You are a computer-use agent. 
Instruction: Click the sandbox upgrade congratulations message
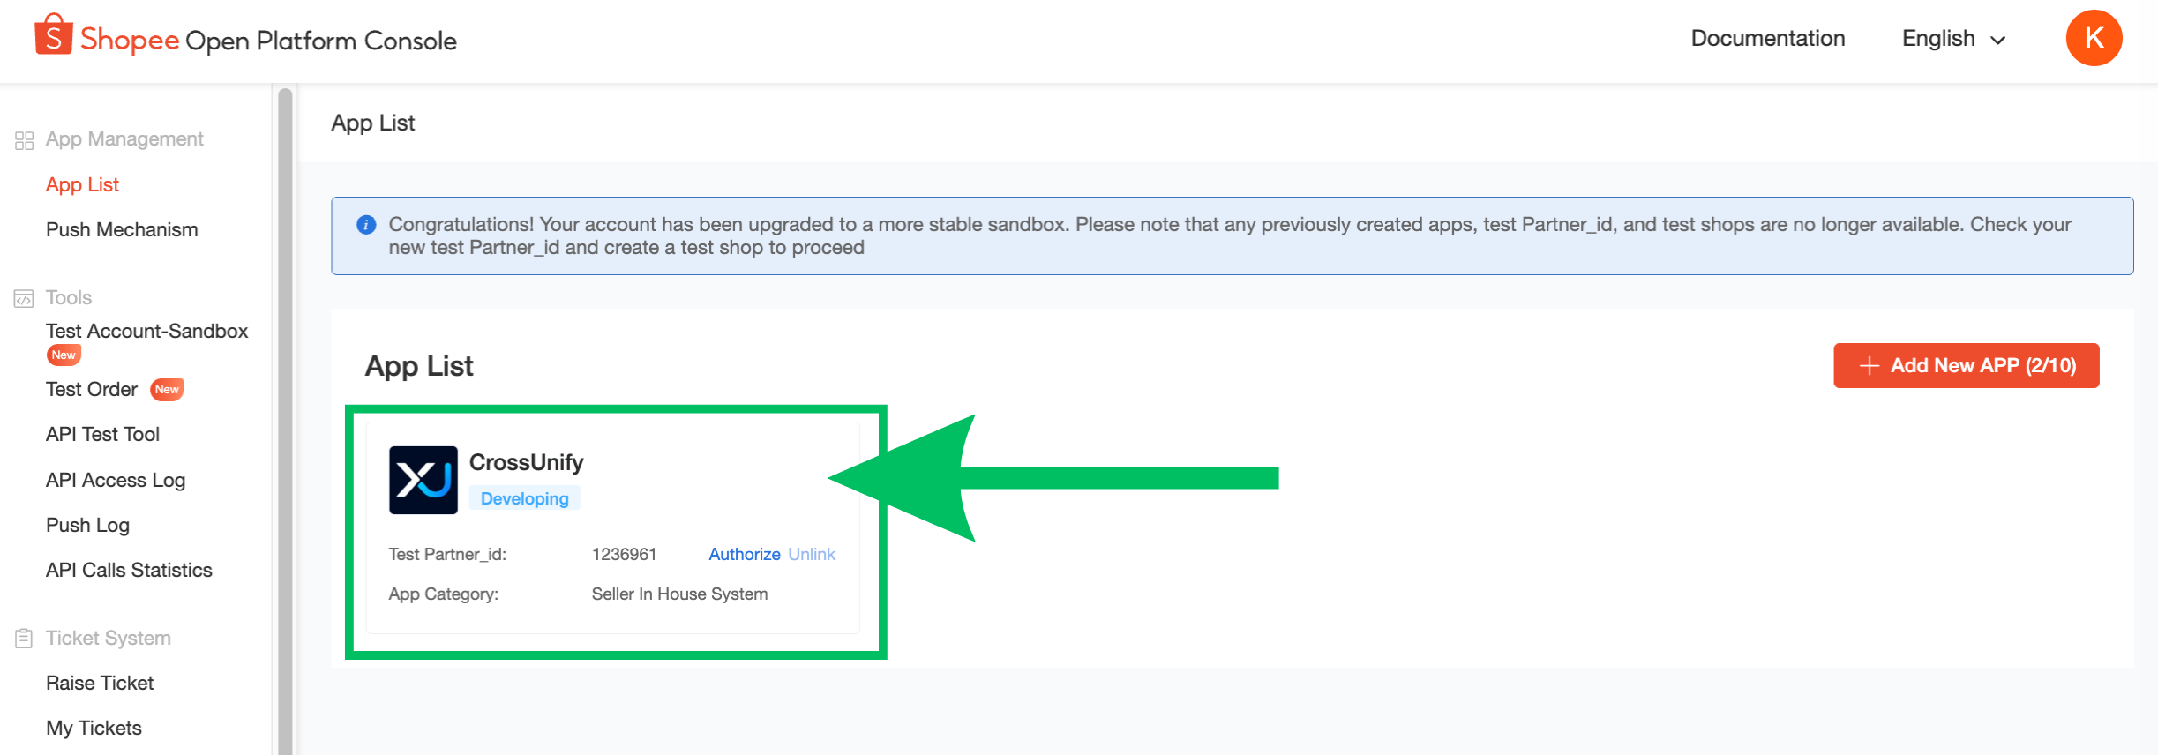pos(1230,235)
